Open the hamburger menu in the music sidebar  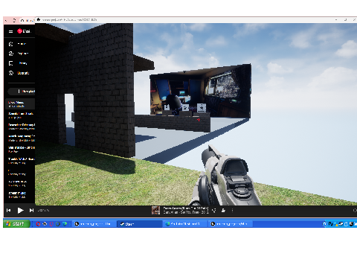pyautogui.click(x=10, y=31)
